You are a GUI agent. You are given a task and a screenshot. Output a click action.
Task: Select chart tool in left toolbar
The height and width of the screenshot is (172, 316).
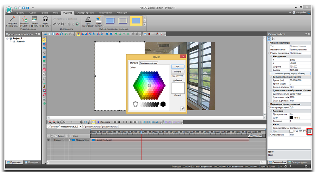pos(44,83)
